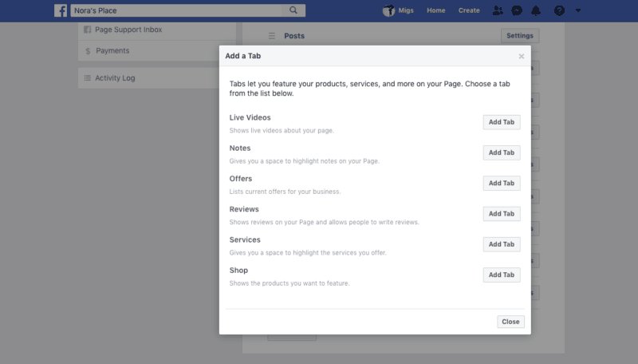Click the Facebook logo icon

(61, 10)
